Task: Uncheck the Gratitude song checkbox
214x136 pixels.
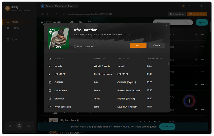Action: click(x=50, y=99)
